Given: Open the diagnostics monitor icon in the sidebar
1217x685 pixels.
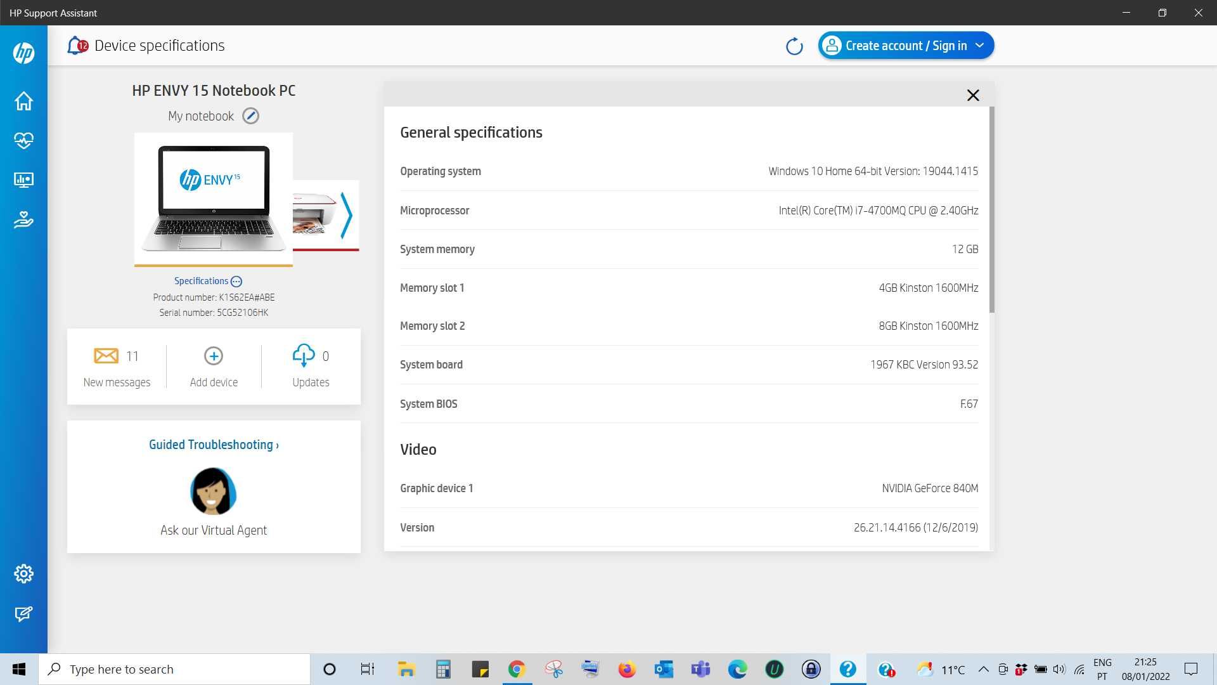Looking at the screenshot, I should click(x=23, y=180).
